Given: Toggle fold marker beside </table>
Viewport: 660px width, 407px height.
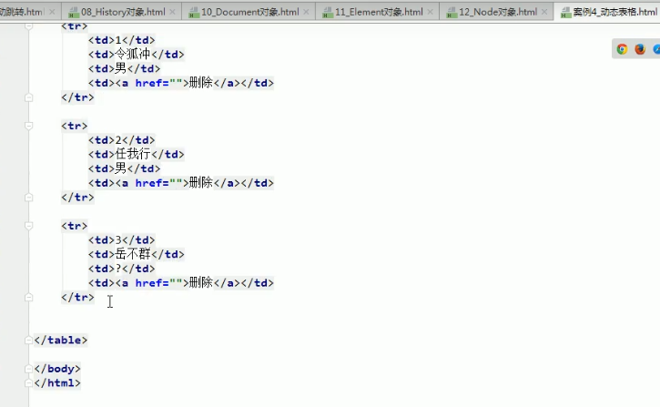Looking at the screenshot, I should pos(28,341).
